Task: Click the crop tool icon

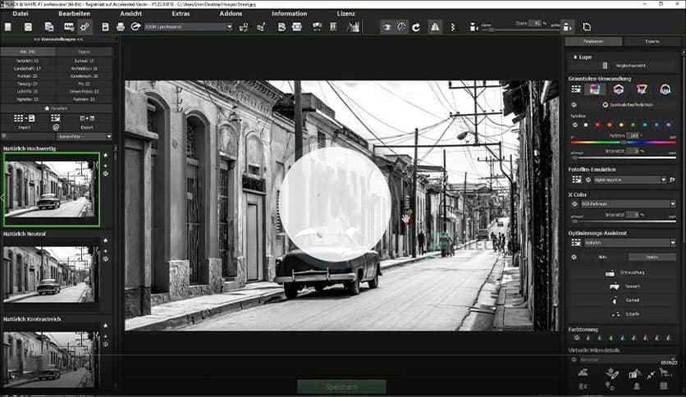Action: point(454,27)
